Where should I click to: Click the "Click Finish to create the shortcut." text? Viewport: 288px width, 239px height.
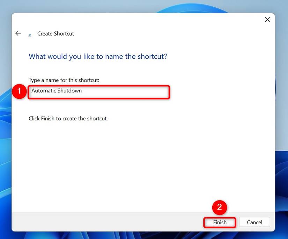click(x=68, y=118)
